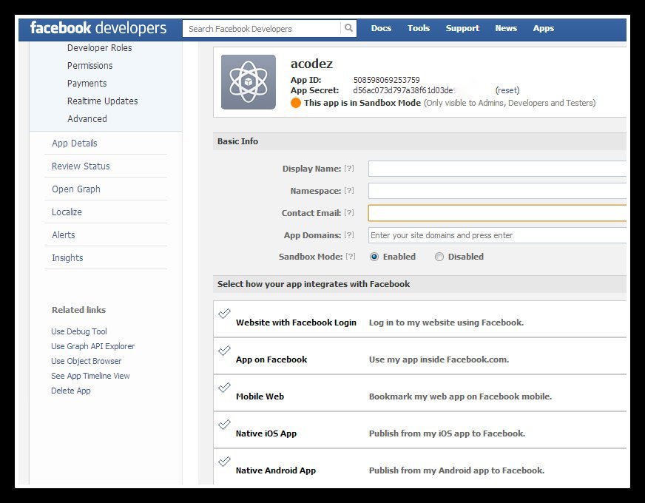Click checkmark icon beside Native iOS App
The height and width of the screenshot is (503, 645).
[x=224, y=425]
